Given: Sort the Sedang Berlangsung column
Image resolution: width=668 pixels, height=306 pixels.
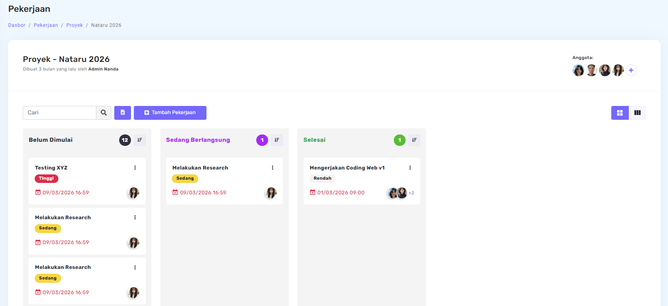Looking at the screenshot, I should [277, 140].
